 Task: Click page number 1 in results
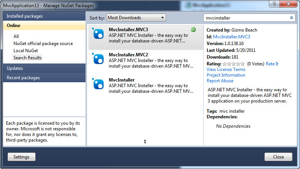[145, 142]
